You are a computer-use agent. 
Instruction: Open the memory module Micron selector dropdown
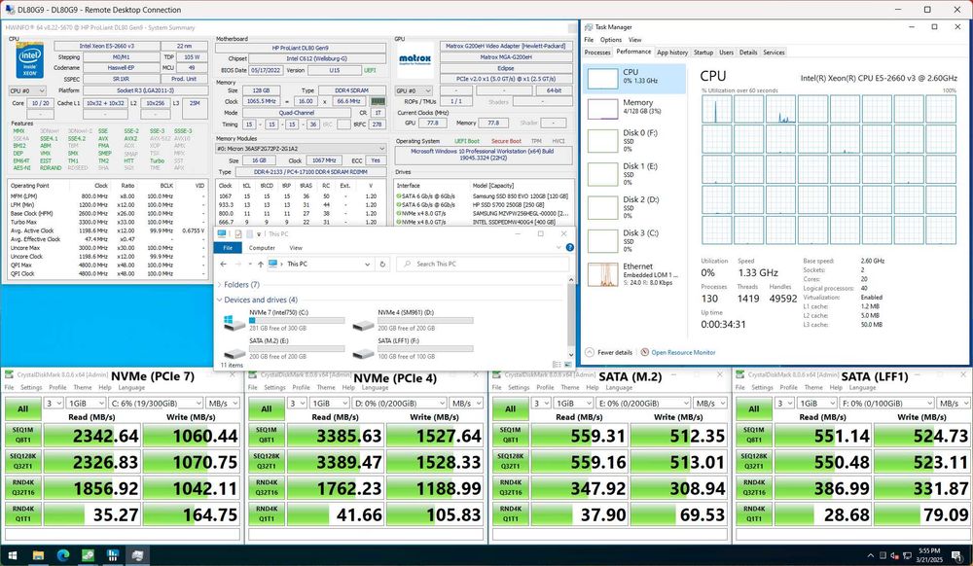coord(301,149)
